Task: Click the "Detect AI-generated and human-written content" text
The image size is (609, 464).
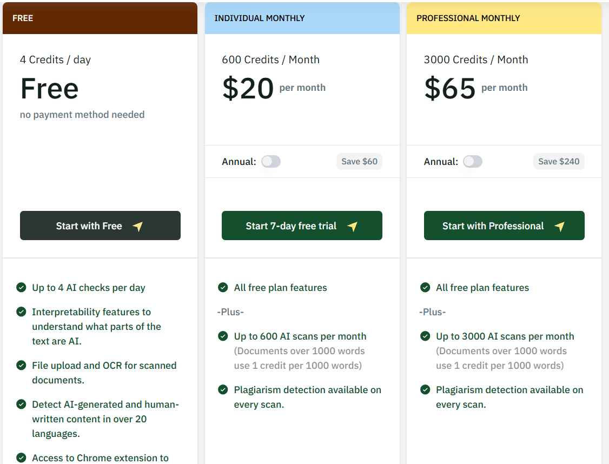Action: click(105, 419)
